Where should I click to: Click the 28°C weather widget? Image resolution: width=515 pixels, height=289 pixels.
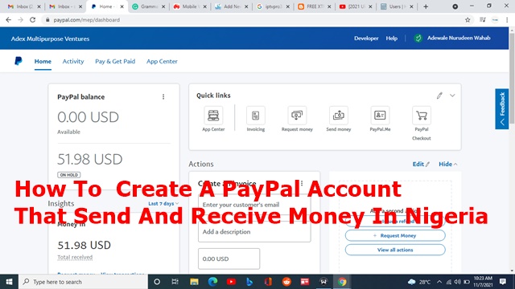(x=419, y=282)
